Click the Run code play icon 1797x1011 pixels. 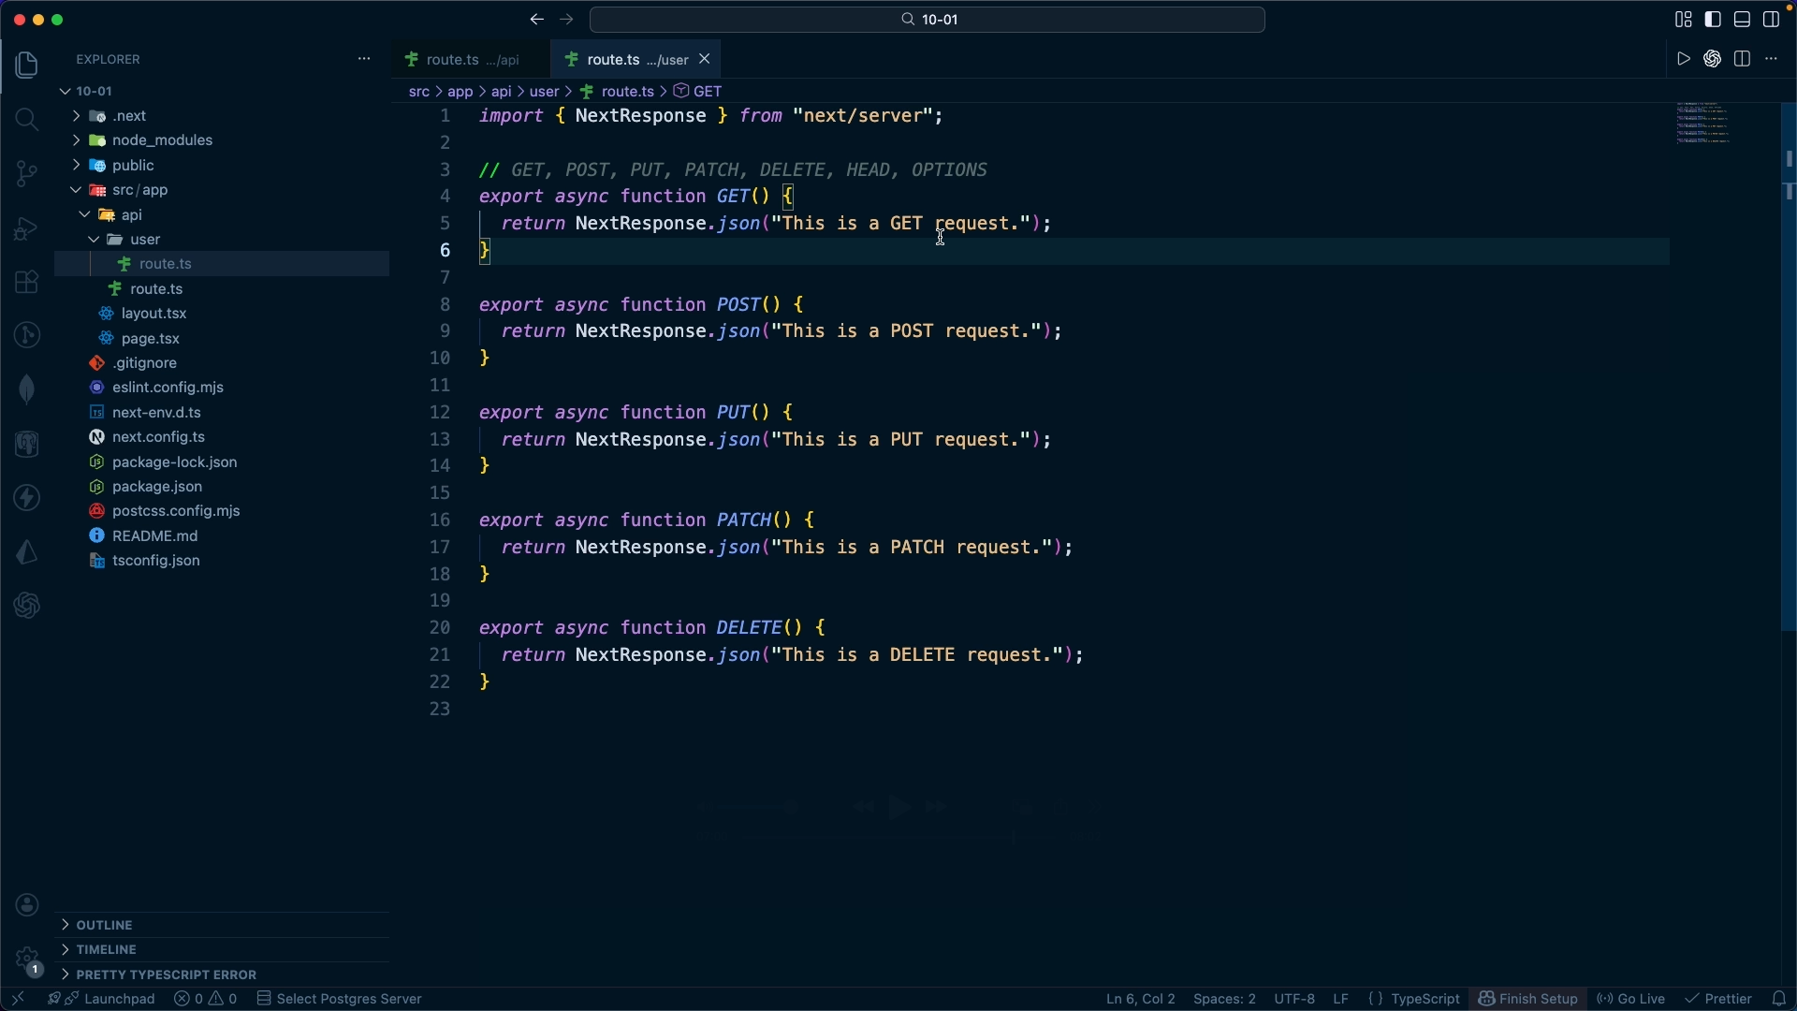(x=1684, y=59)
